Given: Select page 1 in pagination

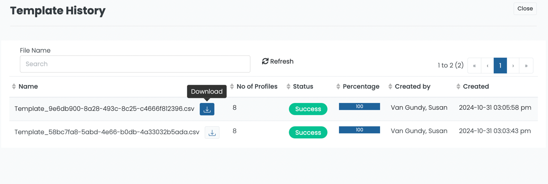Looking at the screenshot, I should (x=500, y=66).
